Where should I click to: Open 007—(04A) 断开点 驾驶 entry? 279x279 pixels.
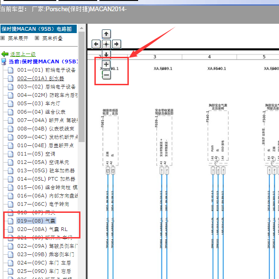pos(47,120)
